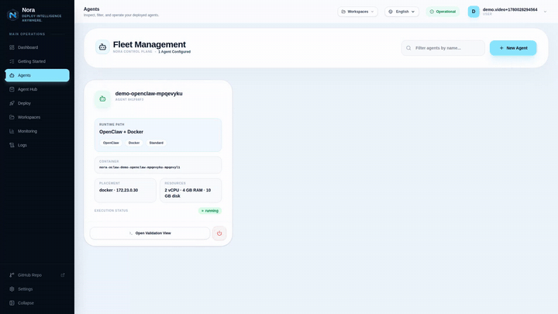Screen dimensions: 558x314
Task: Open Workspaces in sidebar menu
Action: click(x=37, y=117)
